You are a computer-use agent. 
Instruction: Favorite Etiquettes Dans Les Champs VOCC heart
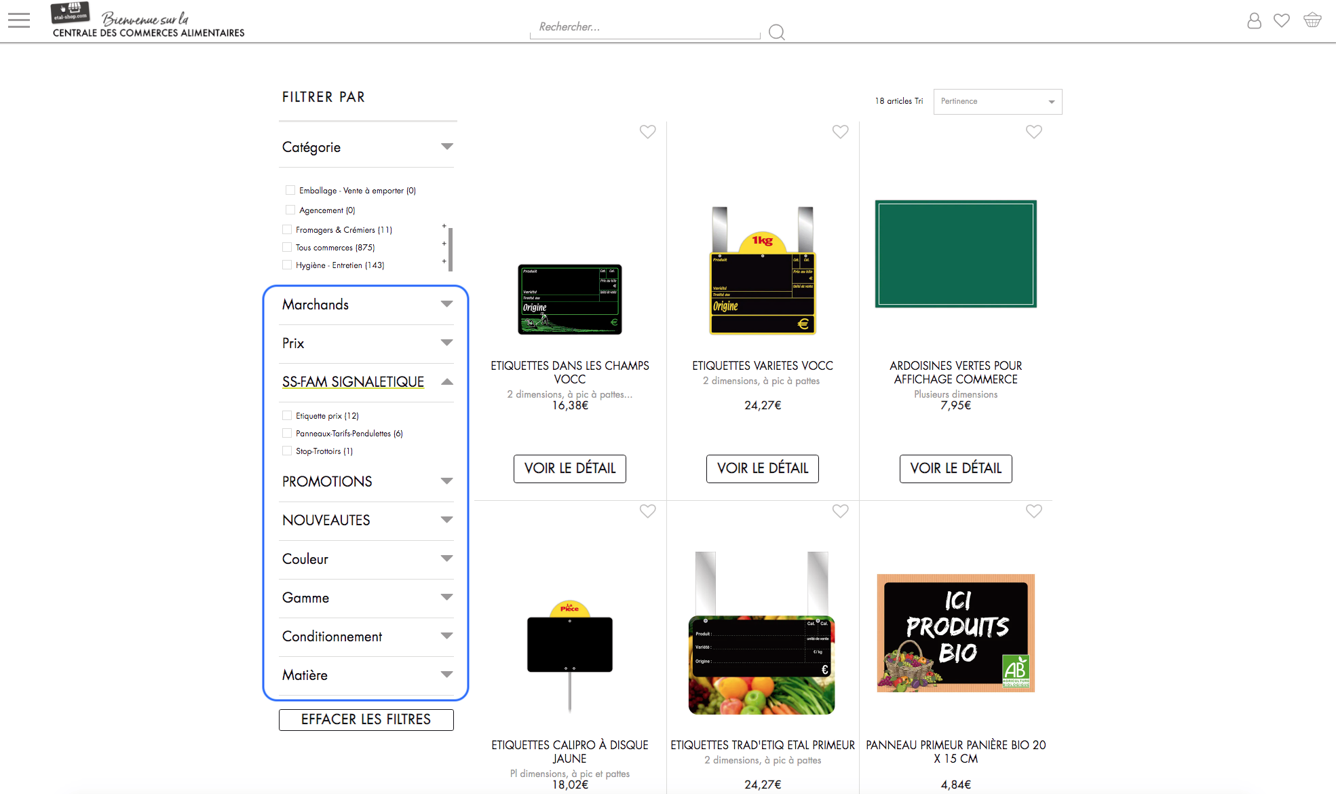pos(647,132)
